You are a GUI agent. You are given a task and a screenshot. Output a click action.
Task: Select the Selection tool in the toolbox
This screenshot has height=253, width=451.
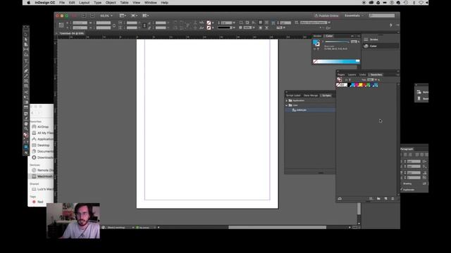point(26,34)
